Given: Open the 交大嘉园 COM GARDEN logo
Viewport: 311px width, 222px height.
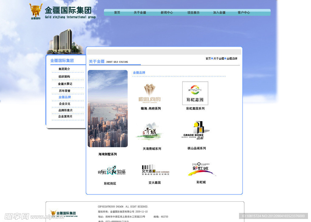Looking at the screenshot, I should [155, 170].
